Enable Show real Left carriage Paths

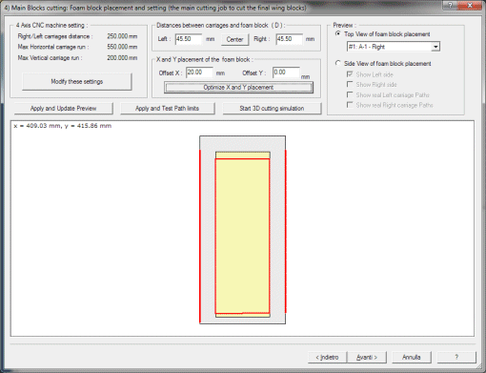coord(350,94)
